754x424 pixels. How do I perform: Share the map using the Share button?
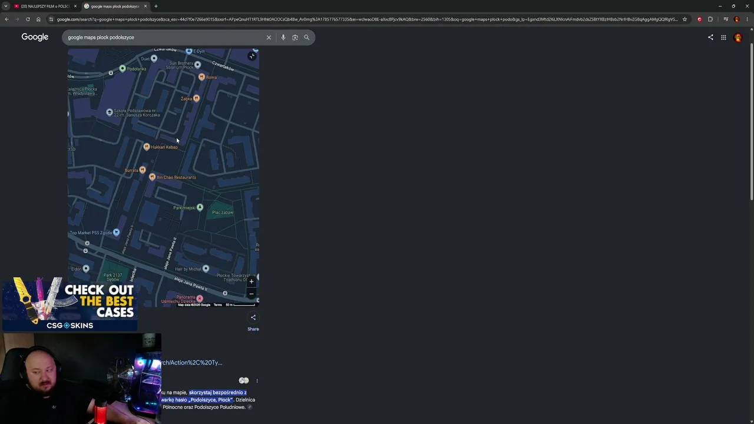[253, 322]
